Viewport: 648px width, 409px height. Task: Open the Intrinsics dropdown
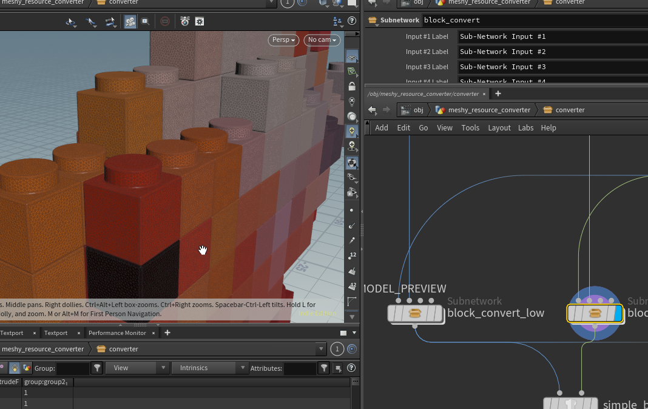[209, 368]
